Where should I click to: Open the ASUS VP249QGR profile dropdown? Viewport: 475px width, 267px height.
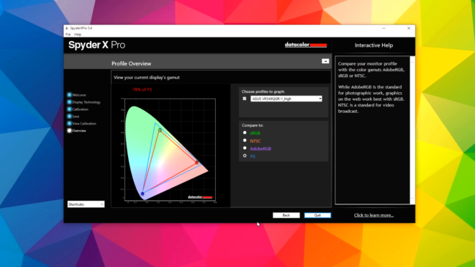pos(286,99)
